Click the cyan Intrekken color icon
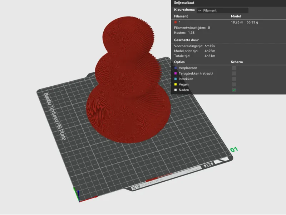The image size is (286, 215). 176,79
